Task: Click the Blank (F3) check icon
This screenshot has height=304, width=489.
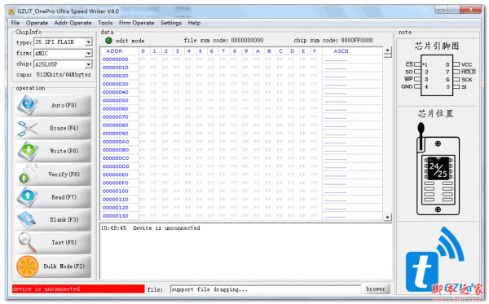Action: [x=27, y=219]
